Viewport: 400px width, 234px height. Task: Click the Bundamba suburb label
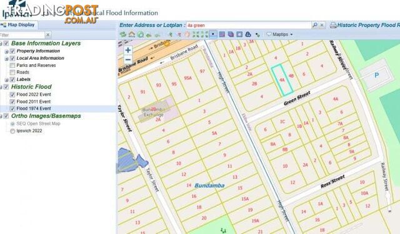point(209,185)
